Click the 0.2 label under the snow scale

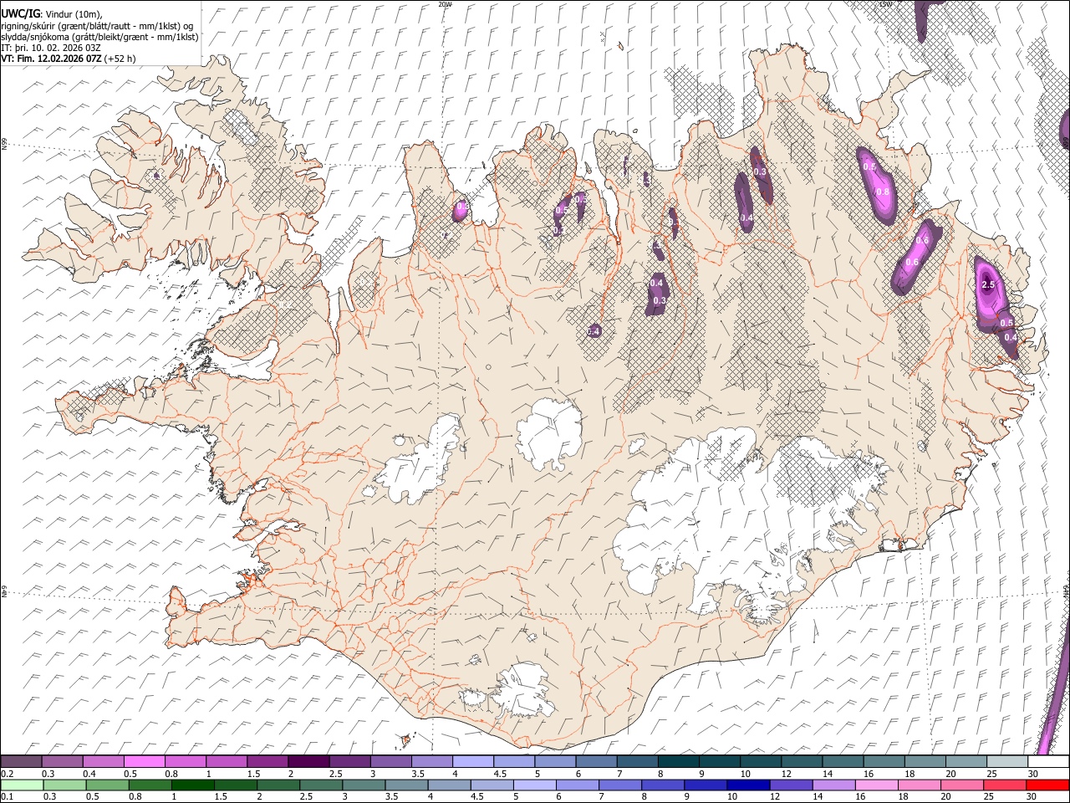pyautogui.click(x=7, y=774)
